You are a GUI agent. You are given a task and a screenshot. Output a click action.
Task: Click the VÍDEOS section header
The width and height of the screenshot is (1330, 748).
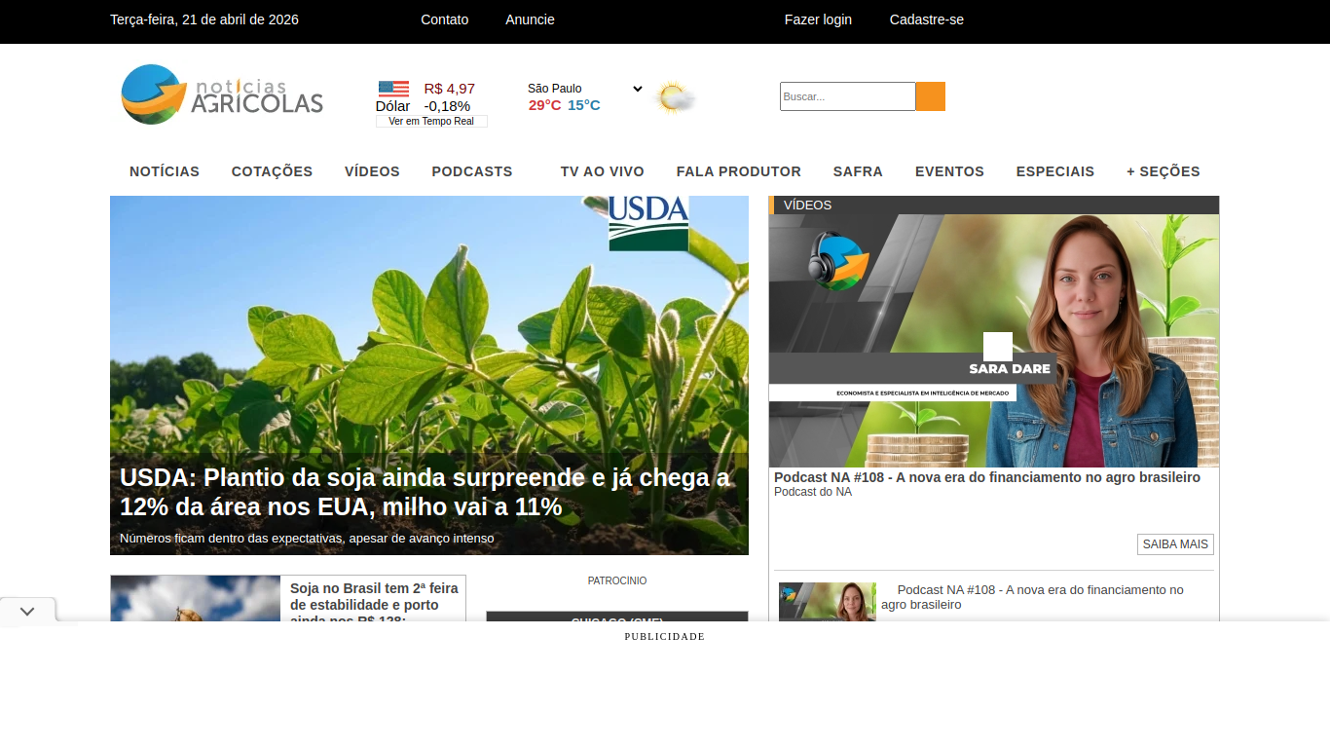(x=994, y=205)
